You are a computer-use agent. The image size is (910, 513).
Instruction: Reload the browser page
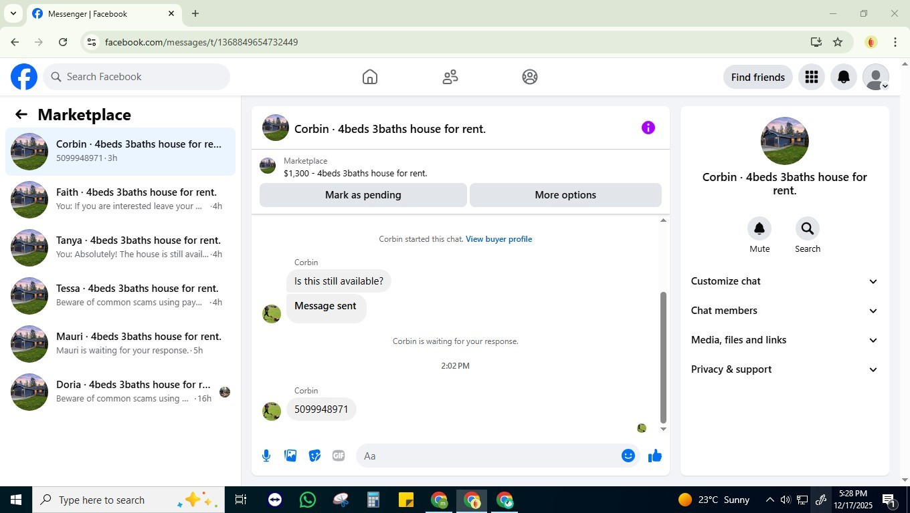click(x=63, y=42)
